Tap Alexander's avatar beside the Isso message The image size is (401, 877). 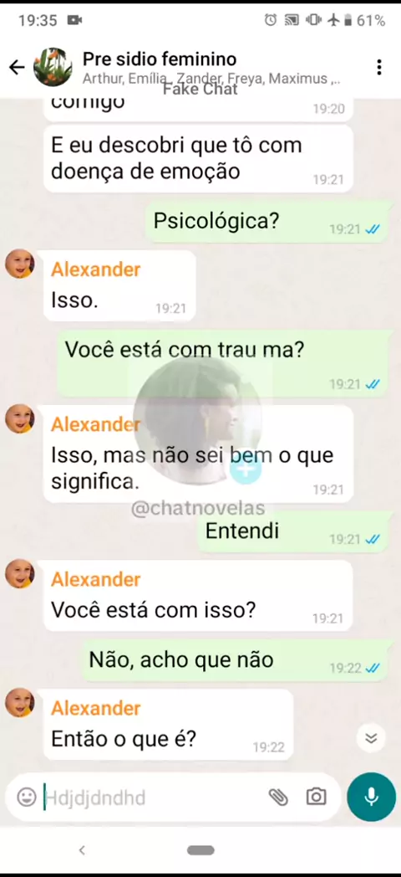click(20, 264)
